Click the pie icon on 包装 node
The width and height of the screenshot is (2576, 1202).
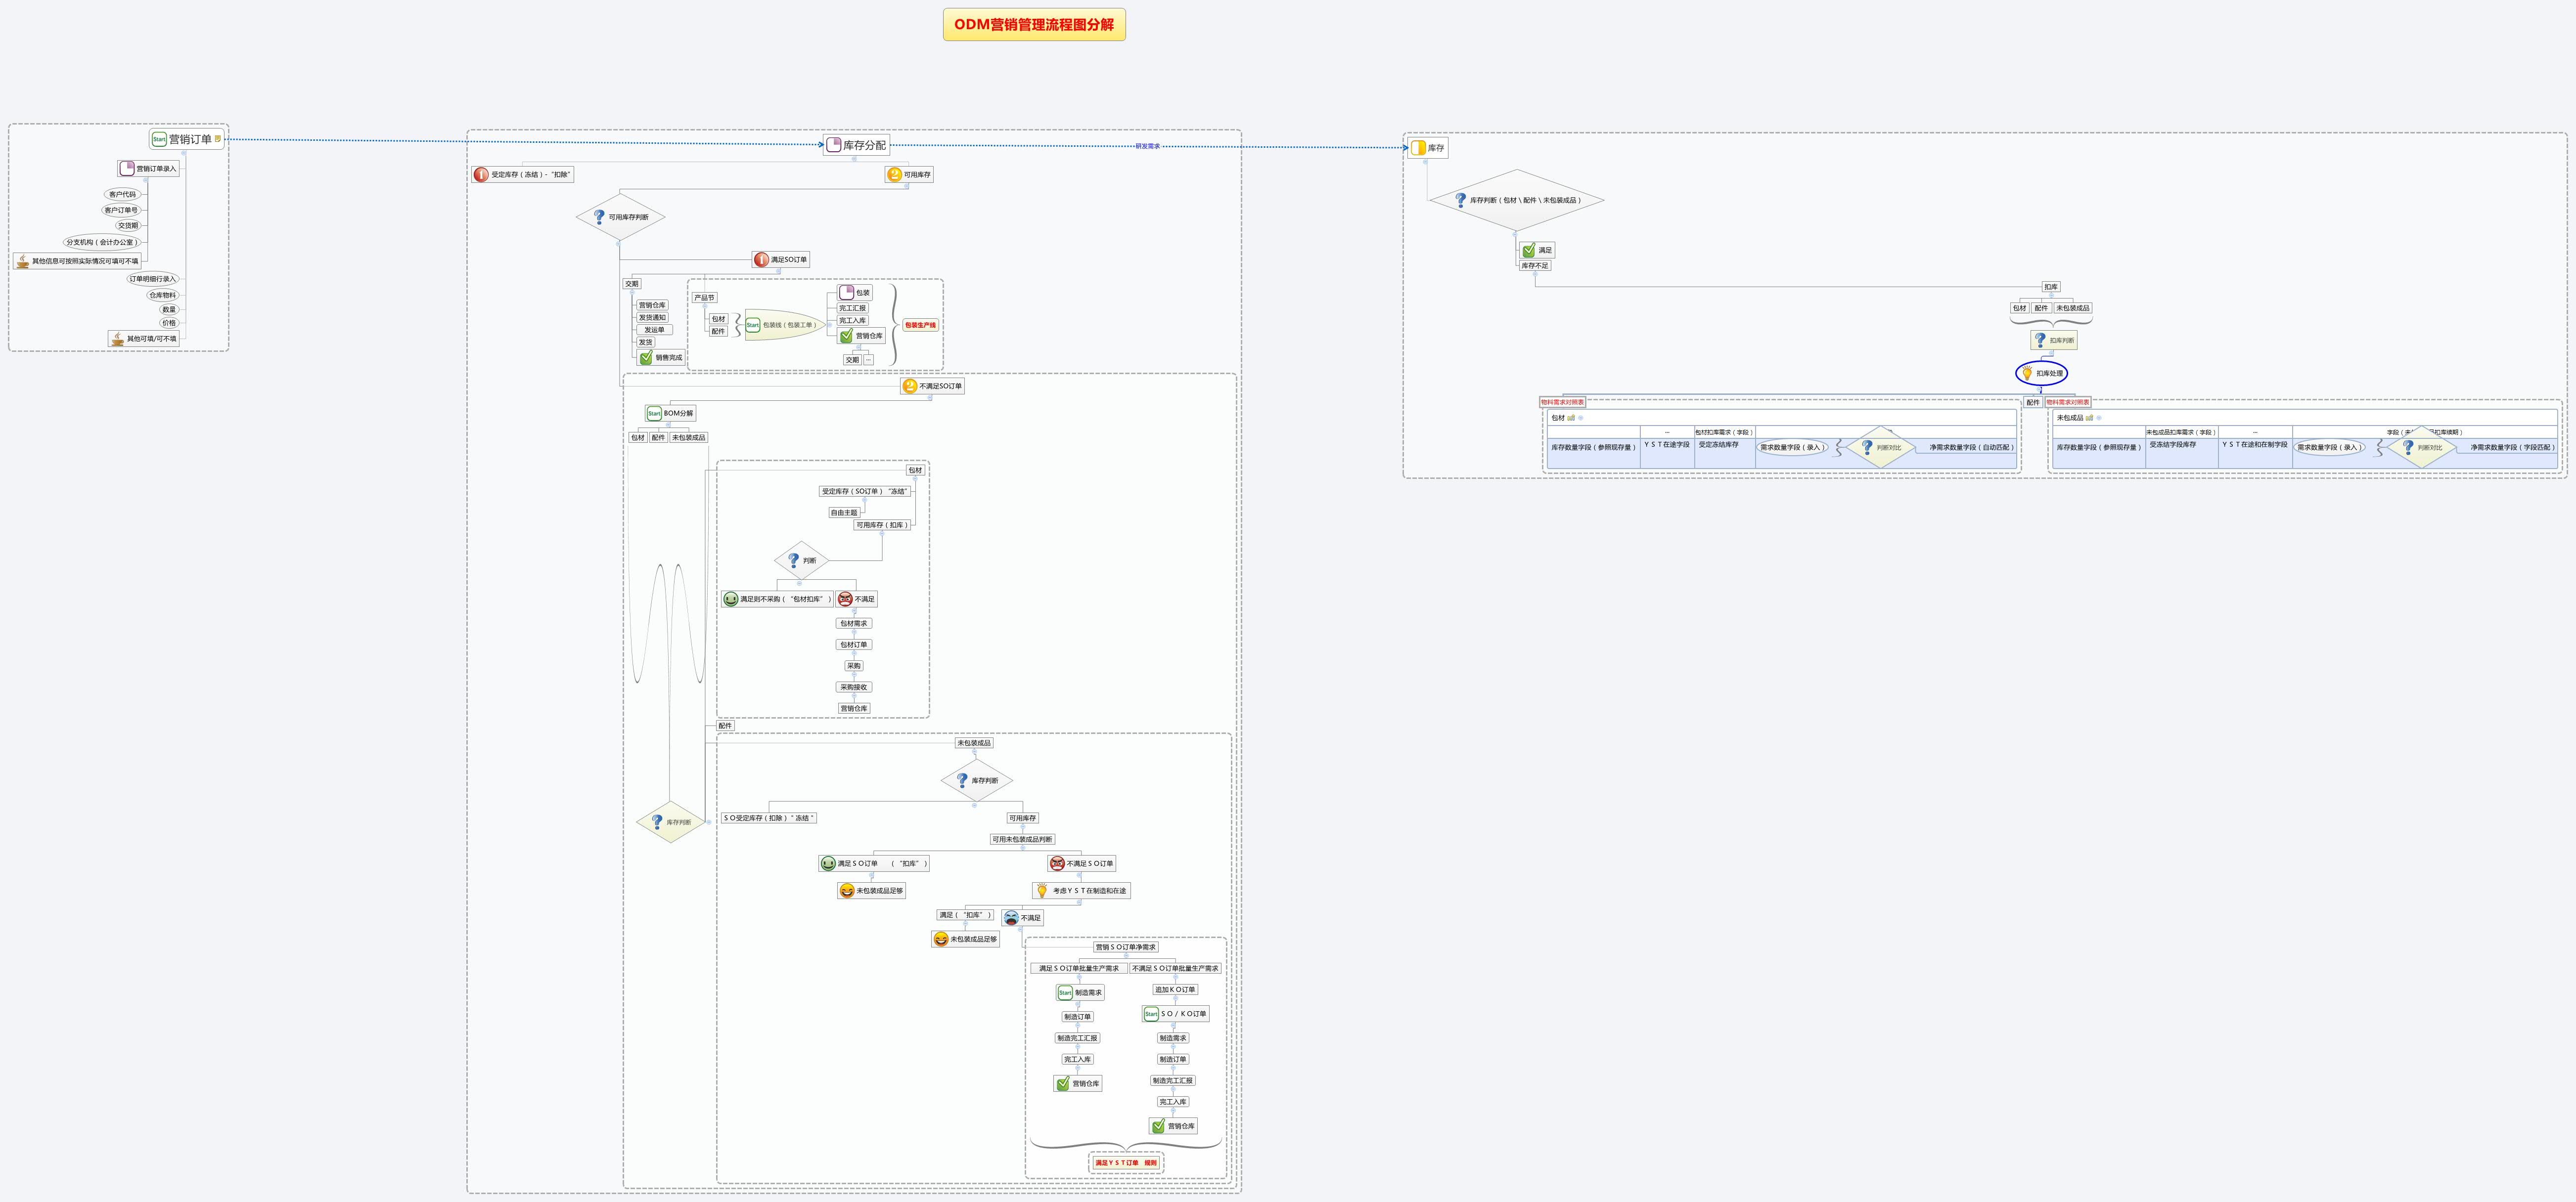point(847,293)
